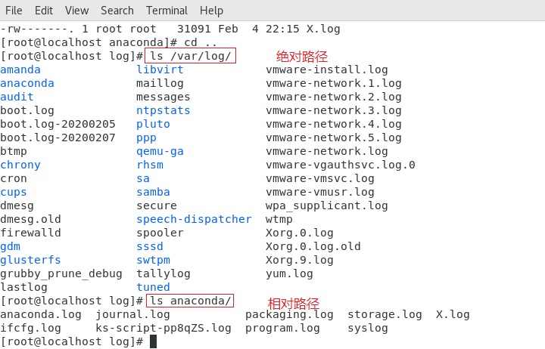The height and width of the screenshot is (349, 545).
Task: Open the Search menu
Action: [x=117, y=11]
